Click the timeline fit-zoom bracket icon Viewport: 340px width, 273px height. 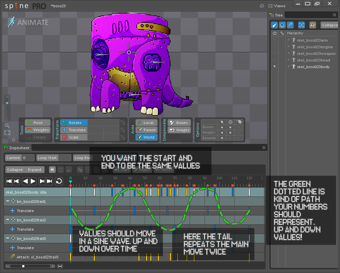tap(60, 266)
